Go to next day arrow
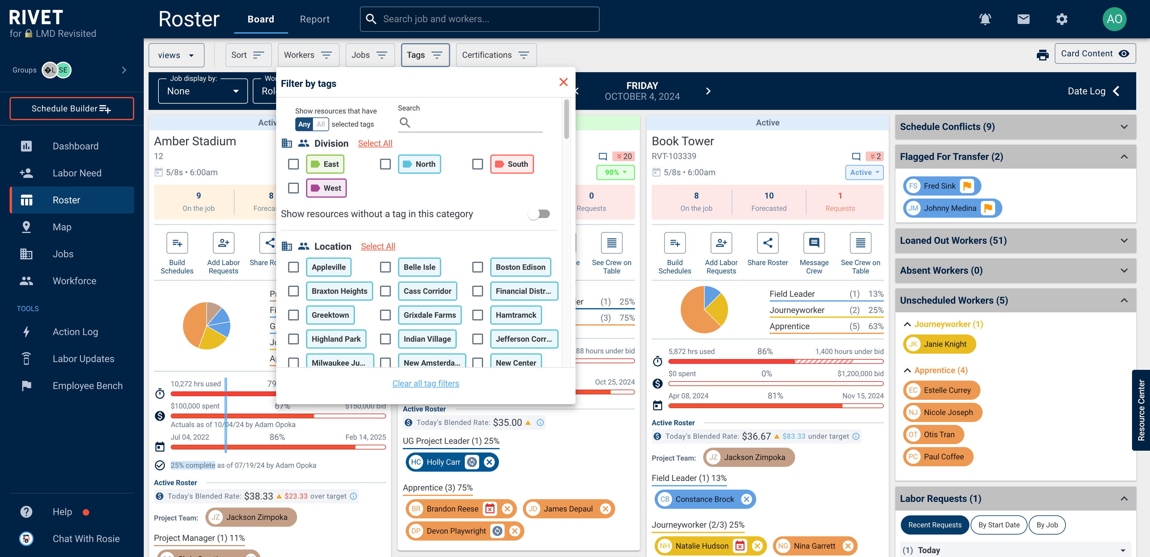Viewport: 1150px width, 557px height. (708, 91)
